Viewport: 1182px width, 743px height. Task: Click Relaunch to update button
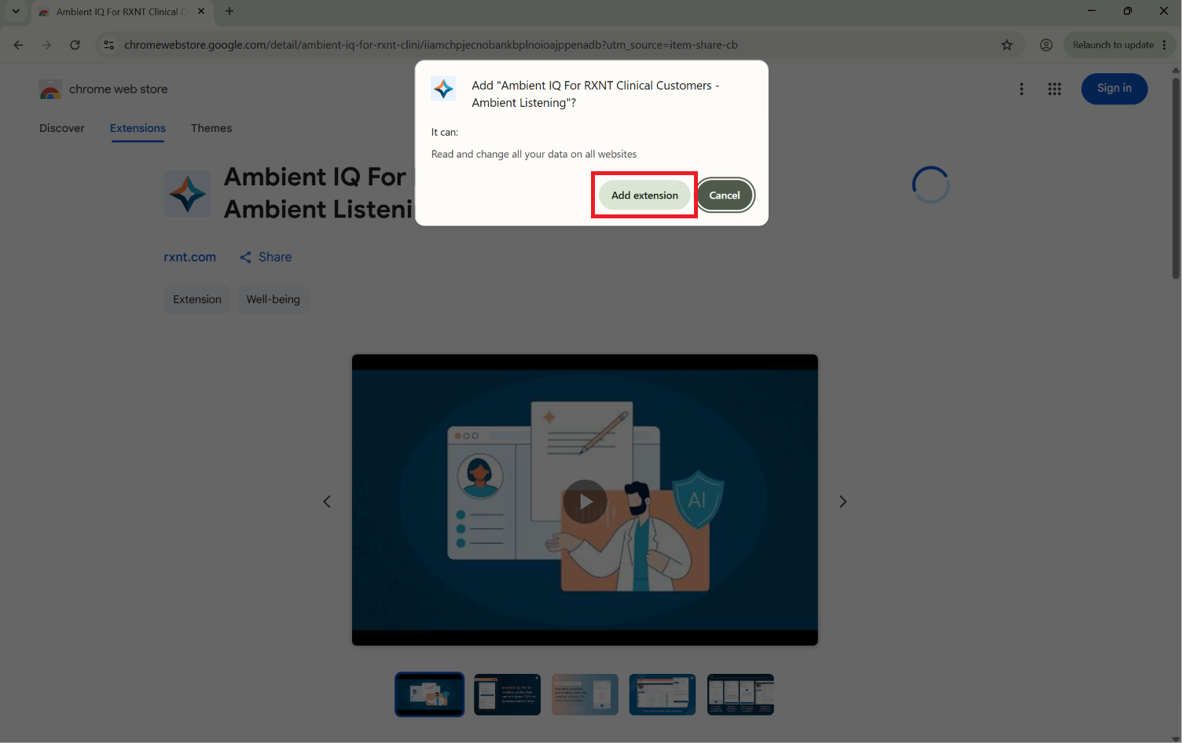click(1120, 45)
